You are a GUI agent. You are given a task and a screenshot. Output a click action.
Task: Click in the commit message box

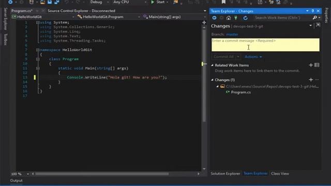point(265,45)
